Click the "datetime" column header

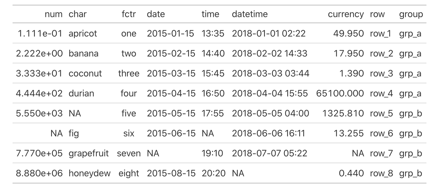click(x=250, y=14)
